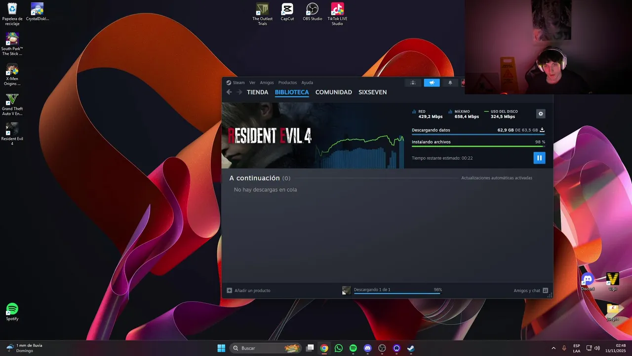Go back with Steam's left arrow
Viewport: 632px width, 356px height.
coord(229,92)
